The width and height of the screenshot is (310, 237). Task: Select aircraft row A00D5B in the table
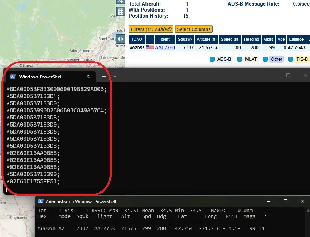coord(137,47)
